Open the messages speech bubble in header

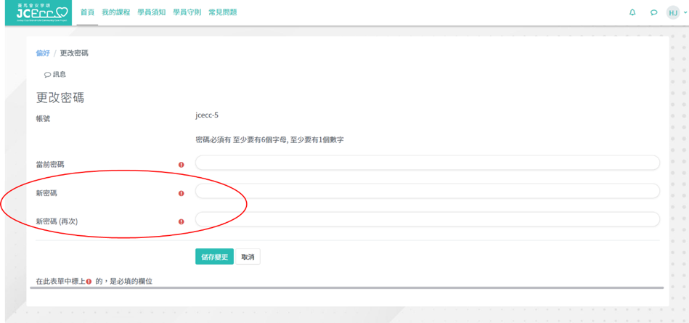coord(653,12)
